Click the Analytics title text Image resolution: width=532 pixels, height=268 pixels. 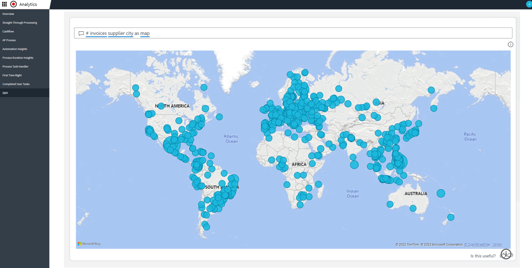28,4
